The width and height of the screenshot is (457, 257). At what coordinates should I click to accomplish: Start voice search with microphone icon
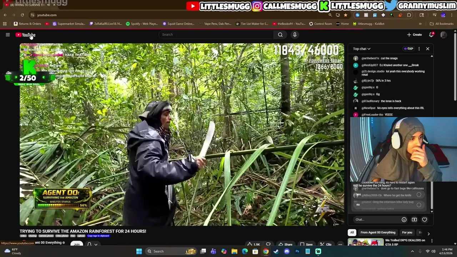(x=295, y=35)
